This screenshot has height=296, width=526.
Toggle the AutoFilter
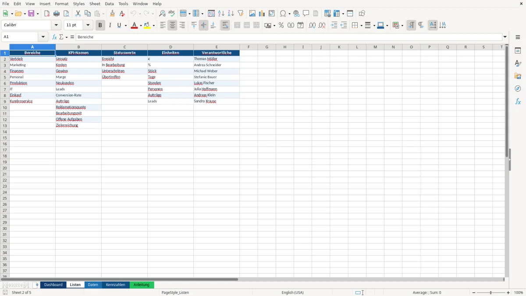[x=241, y=14]
